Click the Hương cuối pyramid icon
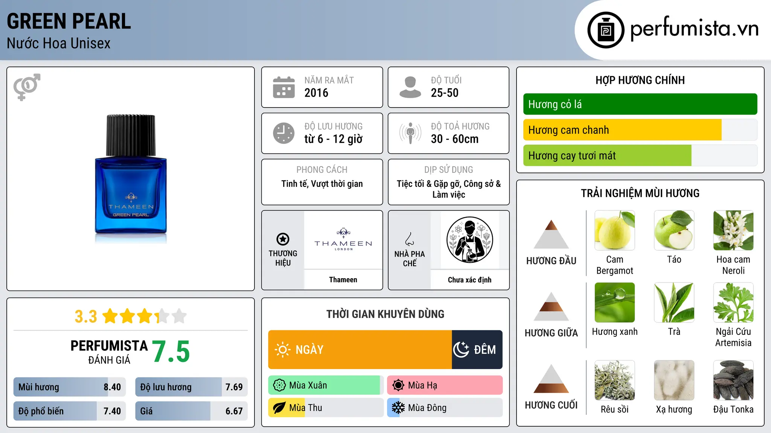The image size is (771, 433). coord(551,378)
